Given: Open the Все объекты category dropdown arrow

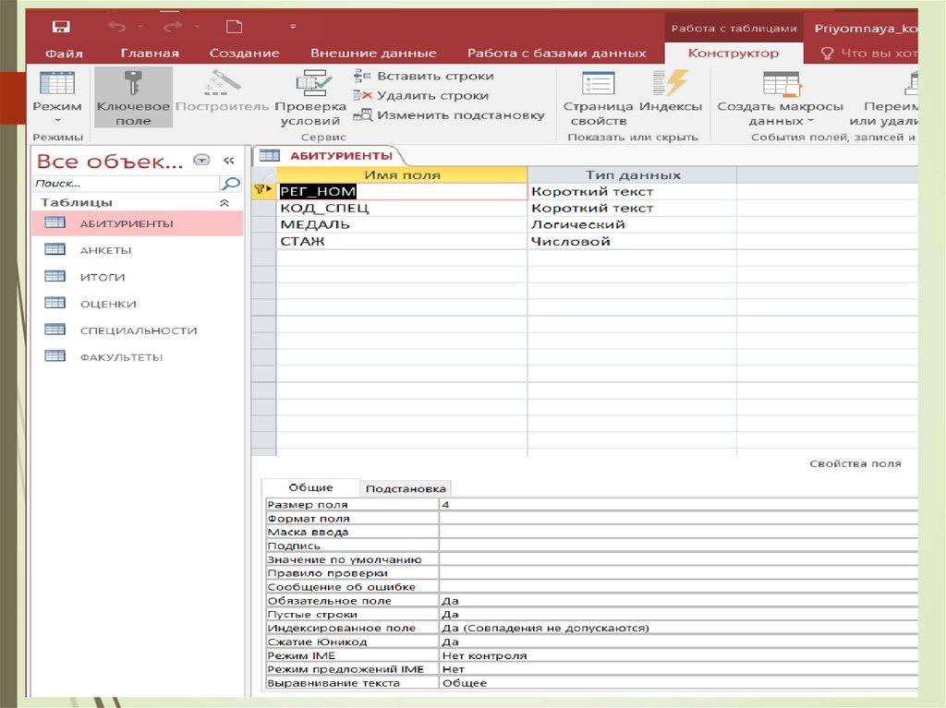Looking at the screenshot, I should pyautogui.click(x=201, y=161).
